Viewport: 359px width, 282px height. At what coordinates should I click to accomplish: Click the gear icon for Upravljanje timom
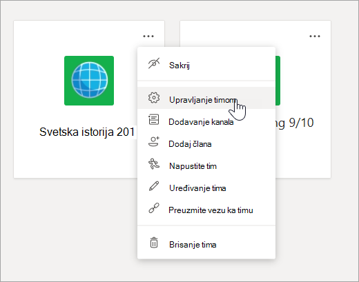click(x=154, y=98)
